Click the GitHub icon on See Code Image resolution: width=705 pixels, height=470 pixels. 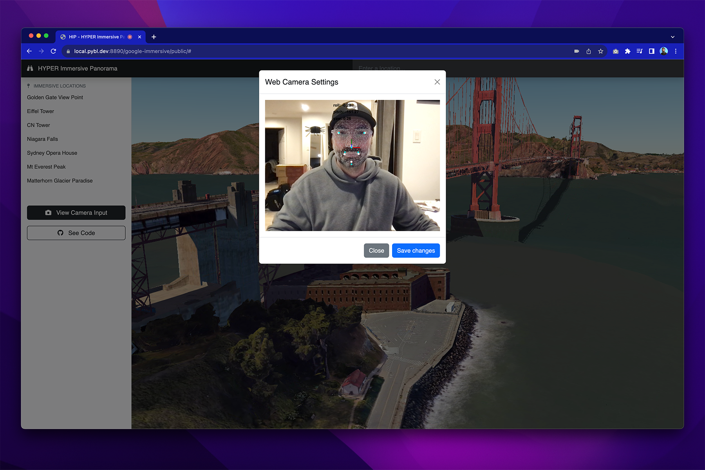click(60, 233)
